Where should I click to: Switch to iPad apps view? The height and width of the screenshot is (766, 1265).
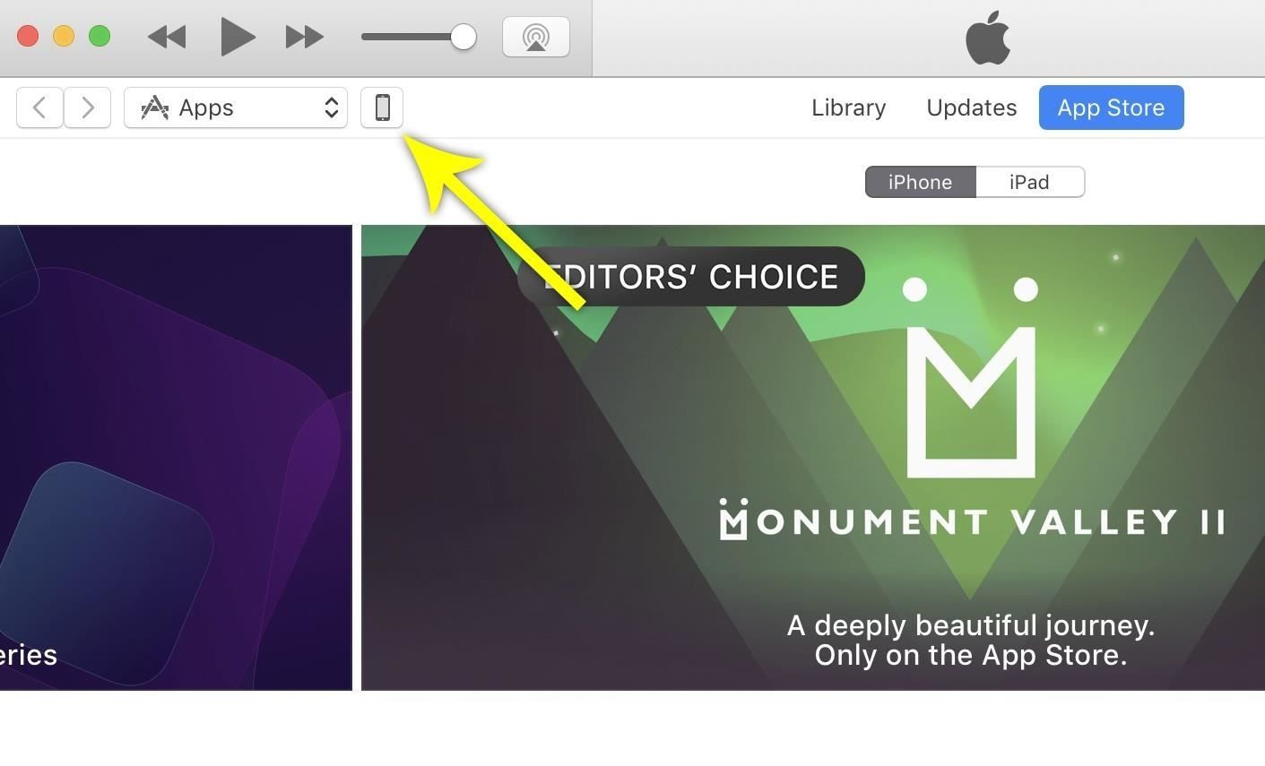pos(1030,182)
